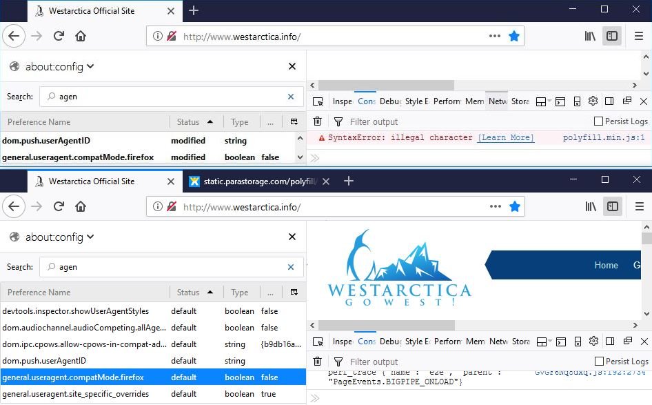This screenshot has width=652, height=405.
Task: Click element picker icon in bottom window devtools
Action: click(x=318, y=341)
